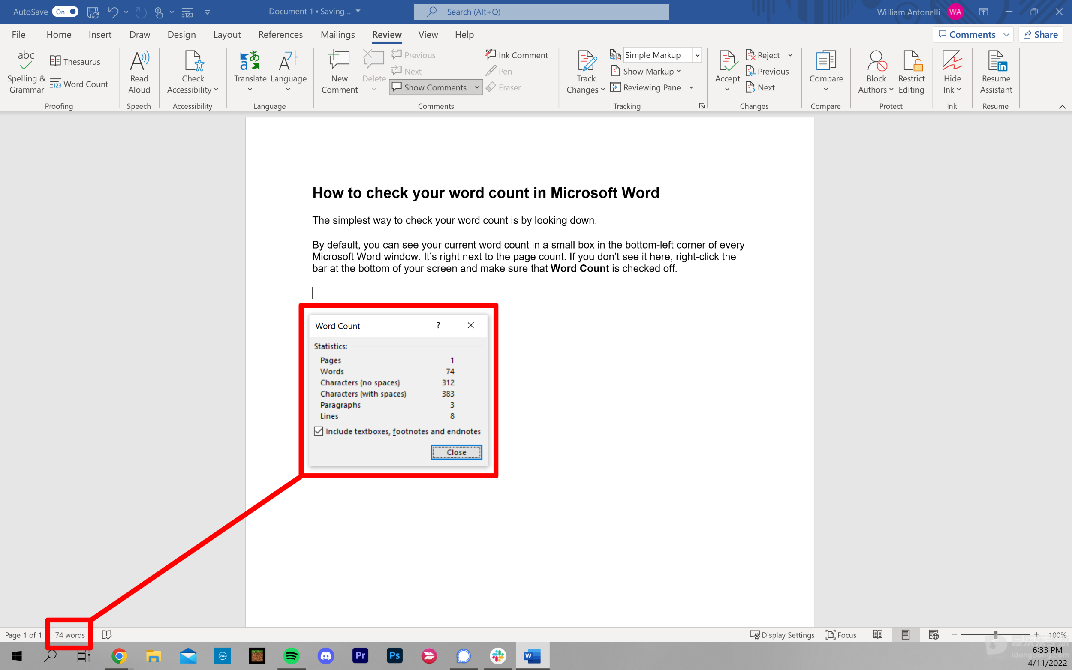The height and width of the screenshot is (670, 1072).
Task: Switch to the Insert tab
Action: pos(100,35)
